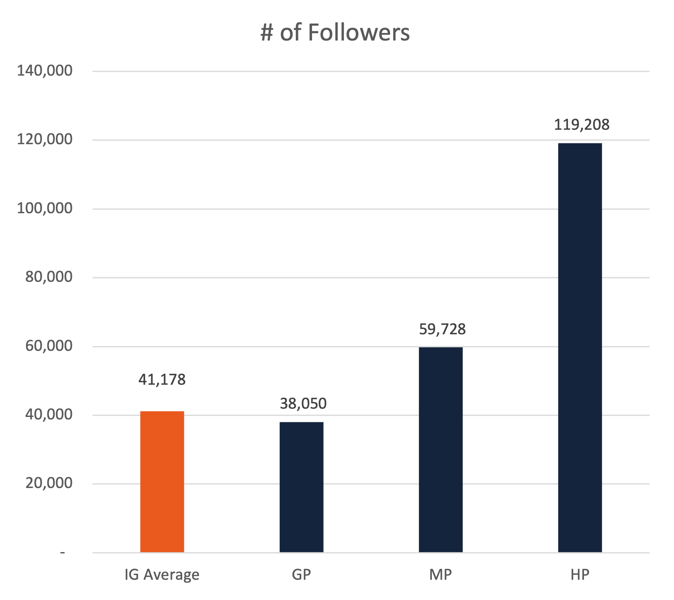
Task: Select the 'HP' axis label
Action: click(580, 575)
